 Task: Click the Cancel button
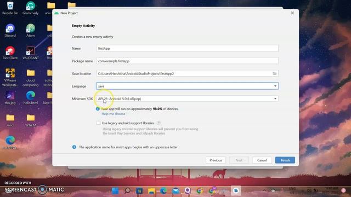(262, 160)
